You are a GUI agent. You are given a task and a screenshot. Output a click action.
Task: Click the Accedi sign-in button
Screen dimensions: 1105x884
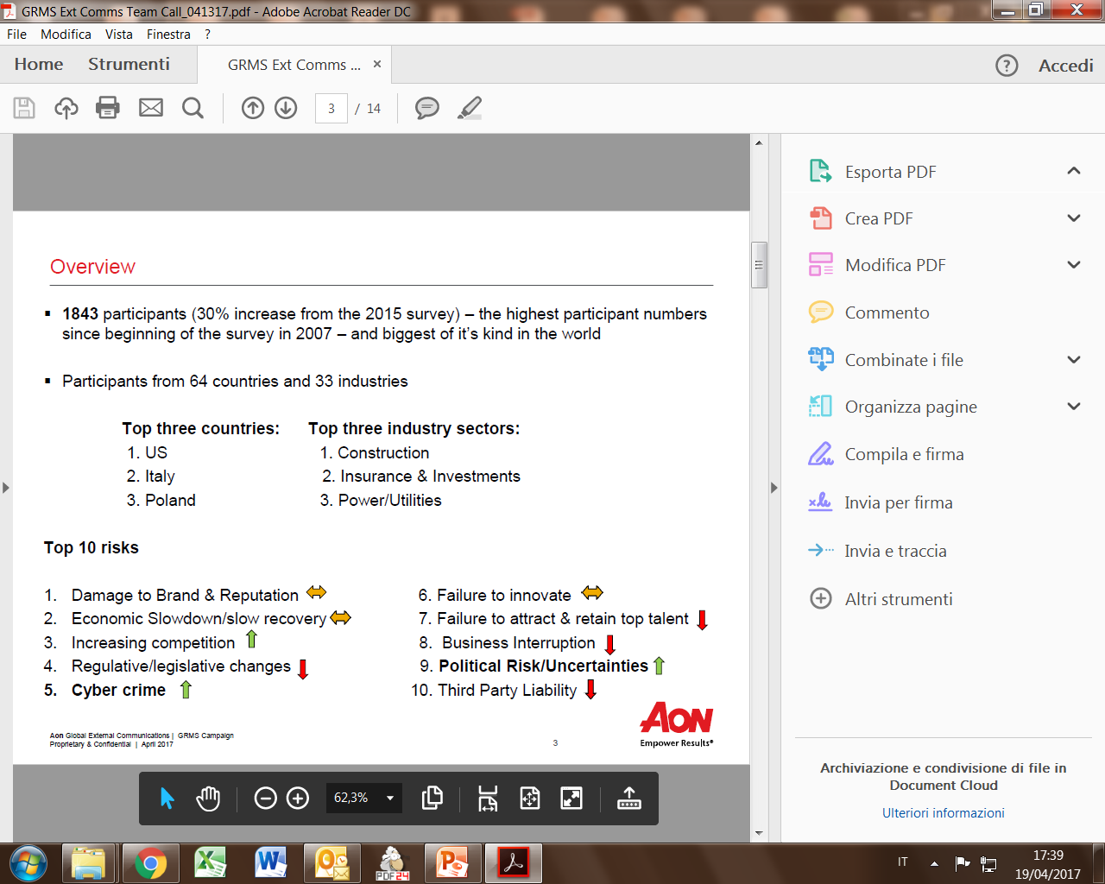(1065, 66)
